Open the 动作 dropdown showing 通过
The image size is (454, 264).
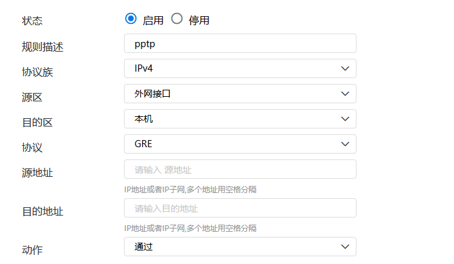coord(240,247)
